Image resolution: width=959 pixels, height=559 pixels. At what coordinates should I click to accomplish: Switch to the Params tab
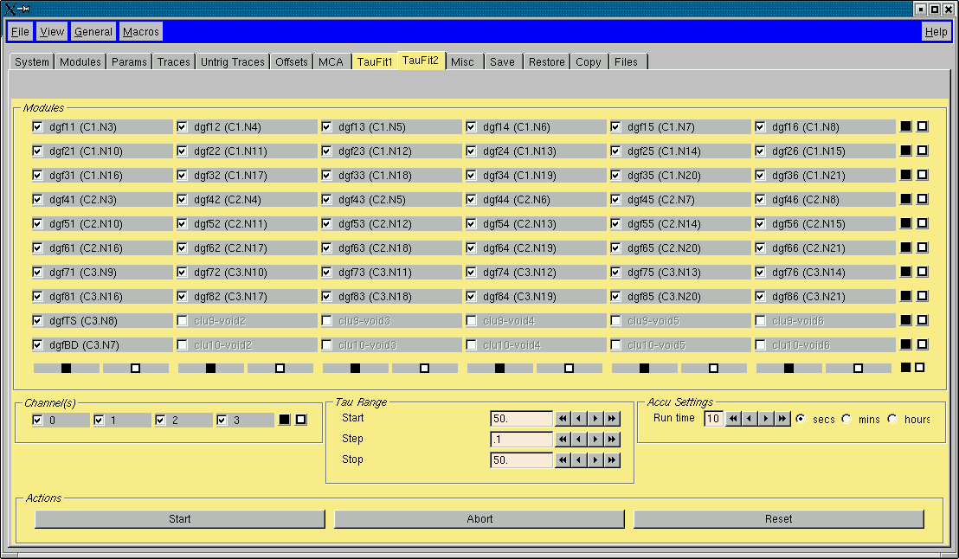click(129, 61)
